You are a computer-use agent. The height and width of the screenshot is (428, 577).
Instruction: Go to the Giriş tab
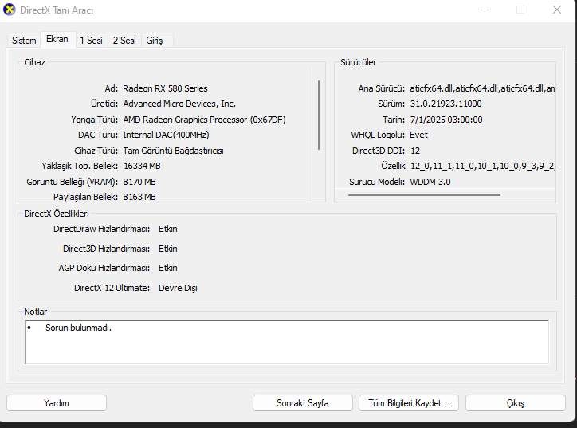pyautogui.click(x=155, y=41)
